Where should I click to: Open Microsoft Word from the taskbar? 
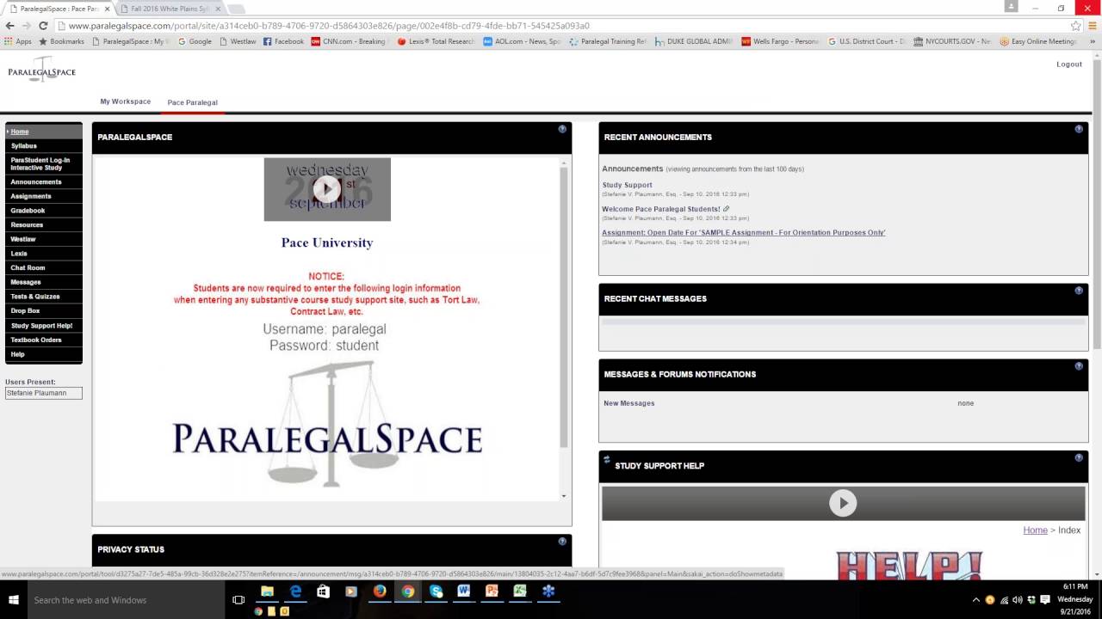click(463, 591)
